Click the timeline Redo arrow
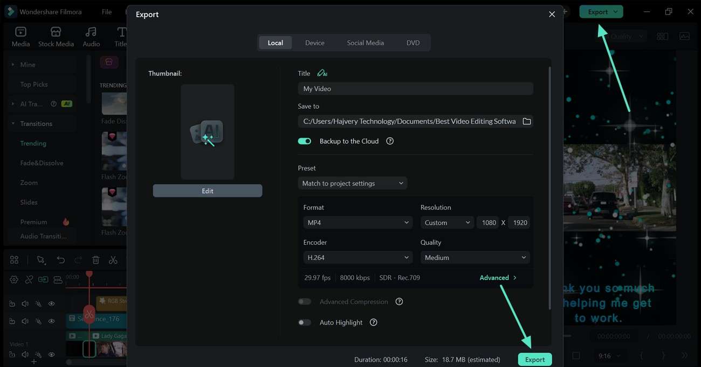 (x=78, y=260)
